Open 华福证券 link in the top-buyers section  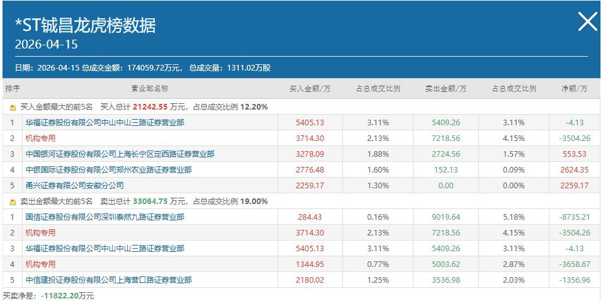tap(104, 123)
